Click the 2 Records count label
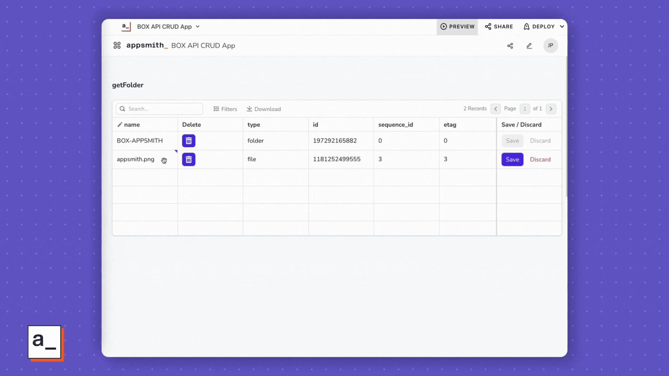Image resolution: width=669 pixels, height=376 pixels. pyautogui.click(x=475, y=109)
